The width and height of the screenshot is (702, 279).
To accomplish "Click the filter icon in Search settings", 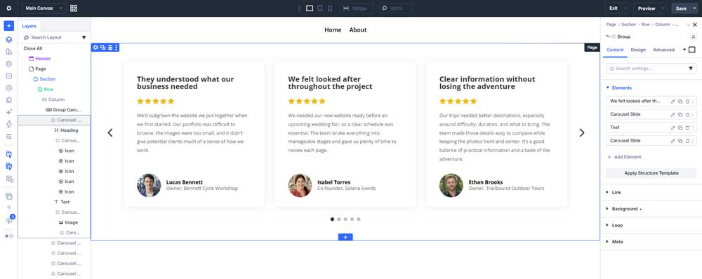I will (x=690, y=69).
